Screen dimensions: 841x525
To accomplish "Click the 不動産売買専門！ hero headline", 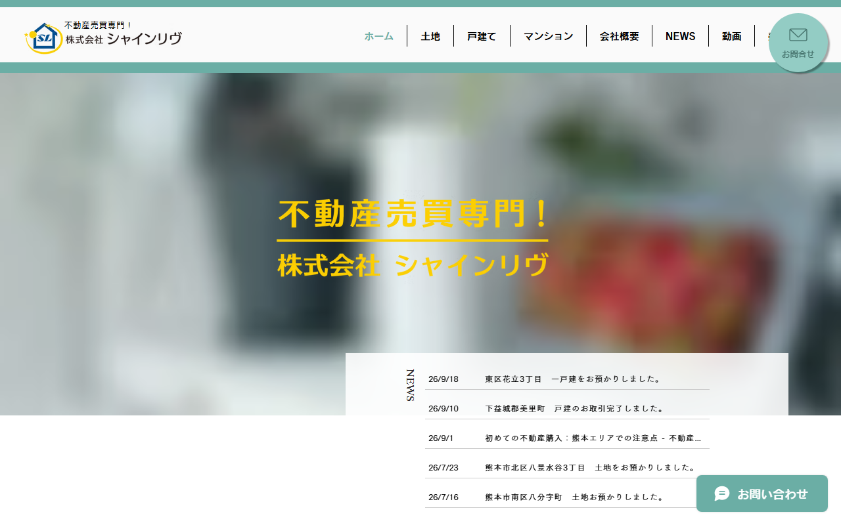I will (413, 214).
